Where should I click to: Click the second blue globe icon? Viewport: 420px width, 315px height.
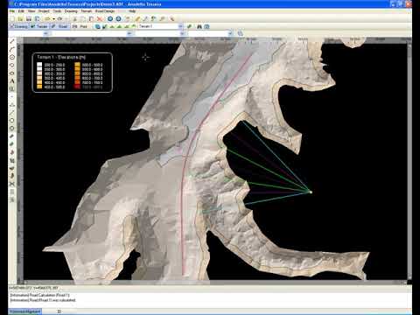click(x=118, y=19)
